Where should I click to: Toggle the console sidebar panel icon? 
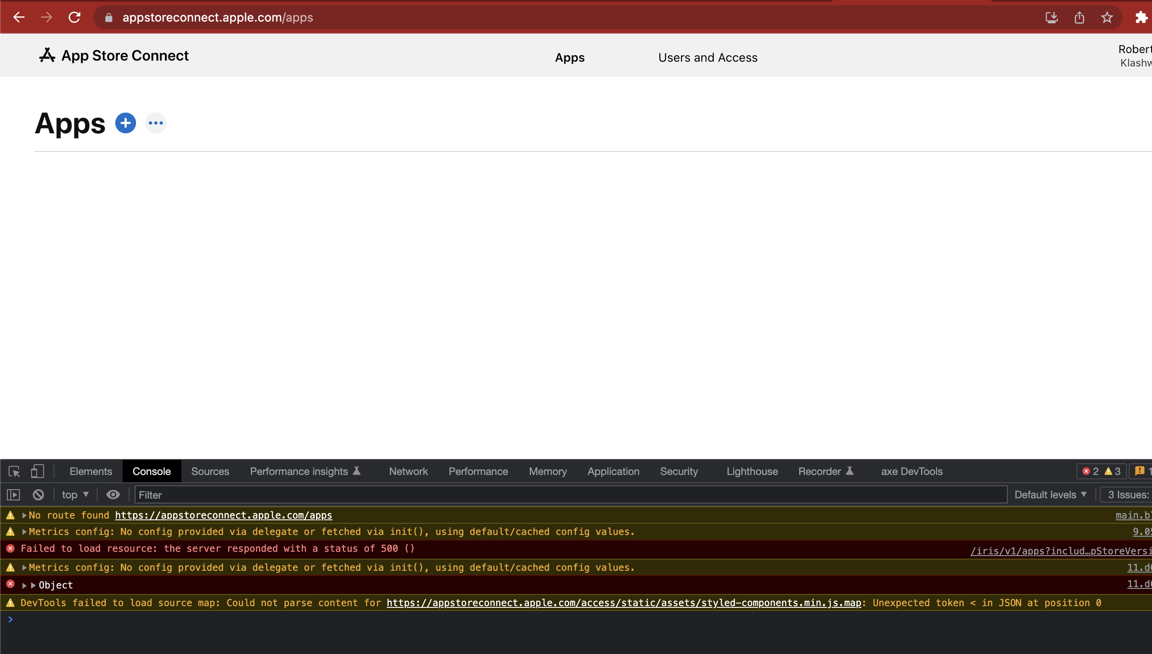click(13, 494)
